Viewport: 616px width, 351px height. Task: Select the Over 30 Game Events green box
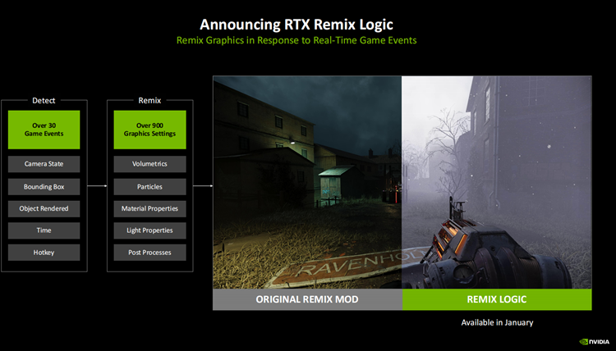(44, 130)
